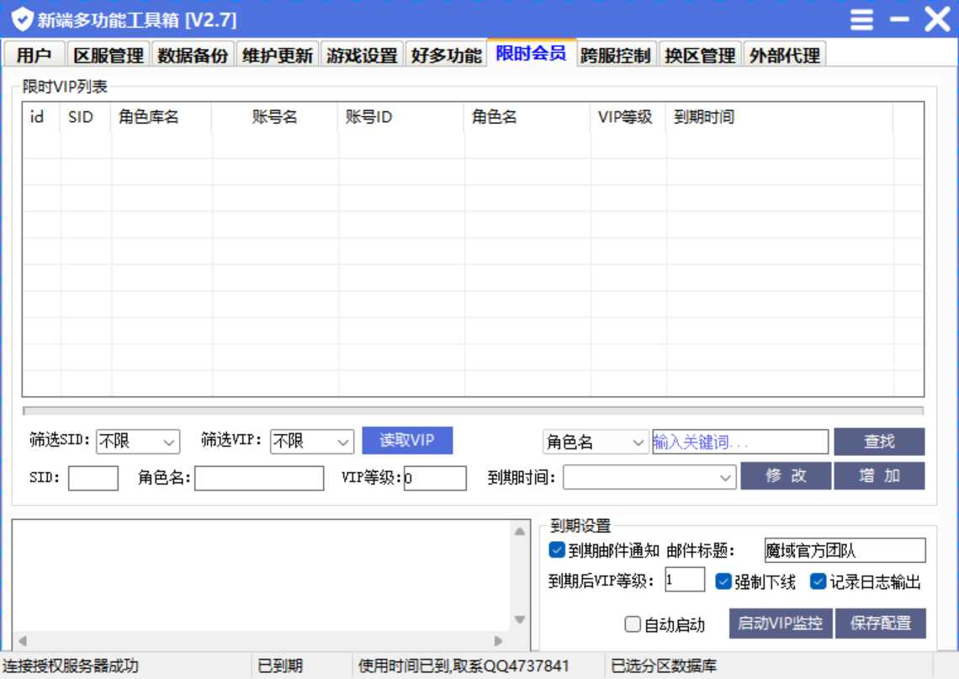Click the 到期时间 column header
Image resolution: width=959 pixels, height=679 pixels.
[x=779, y=117]
